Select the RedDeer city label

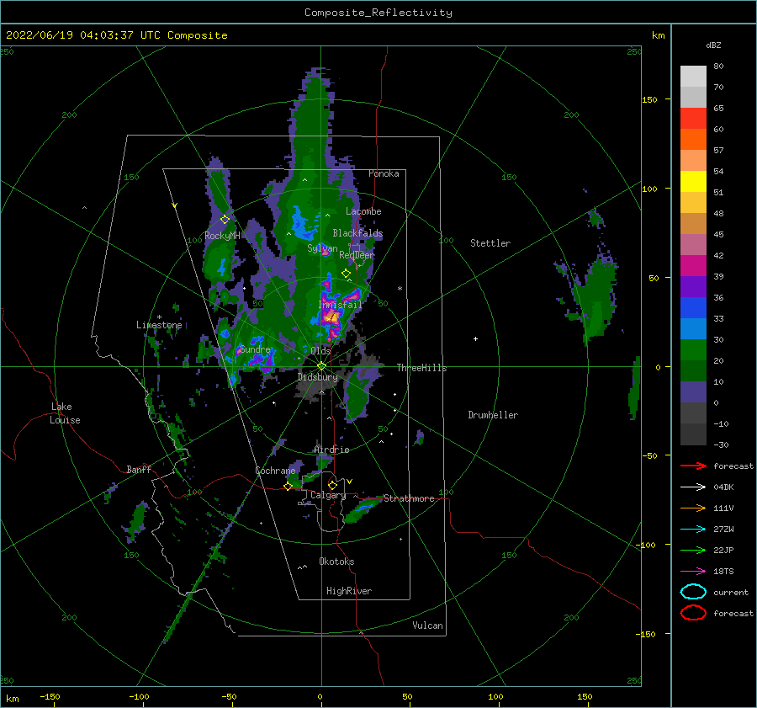pyautogui.click(x=357, y=255)
